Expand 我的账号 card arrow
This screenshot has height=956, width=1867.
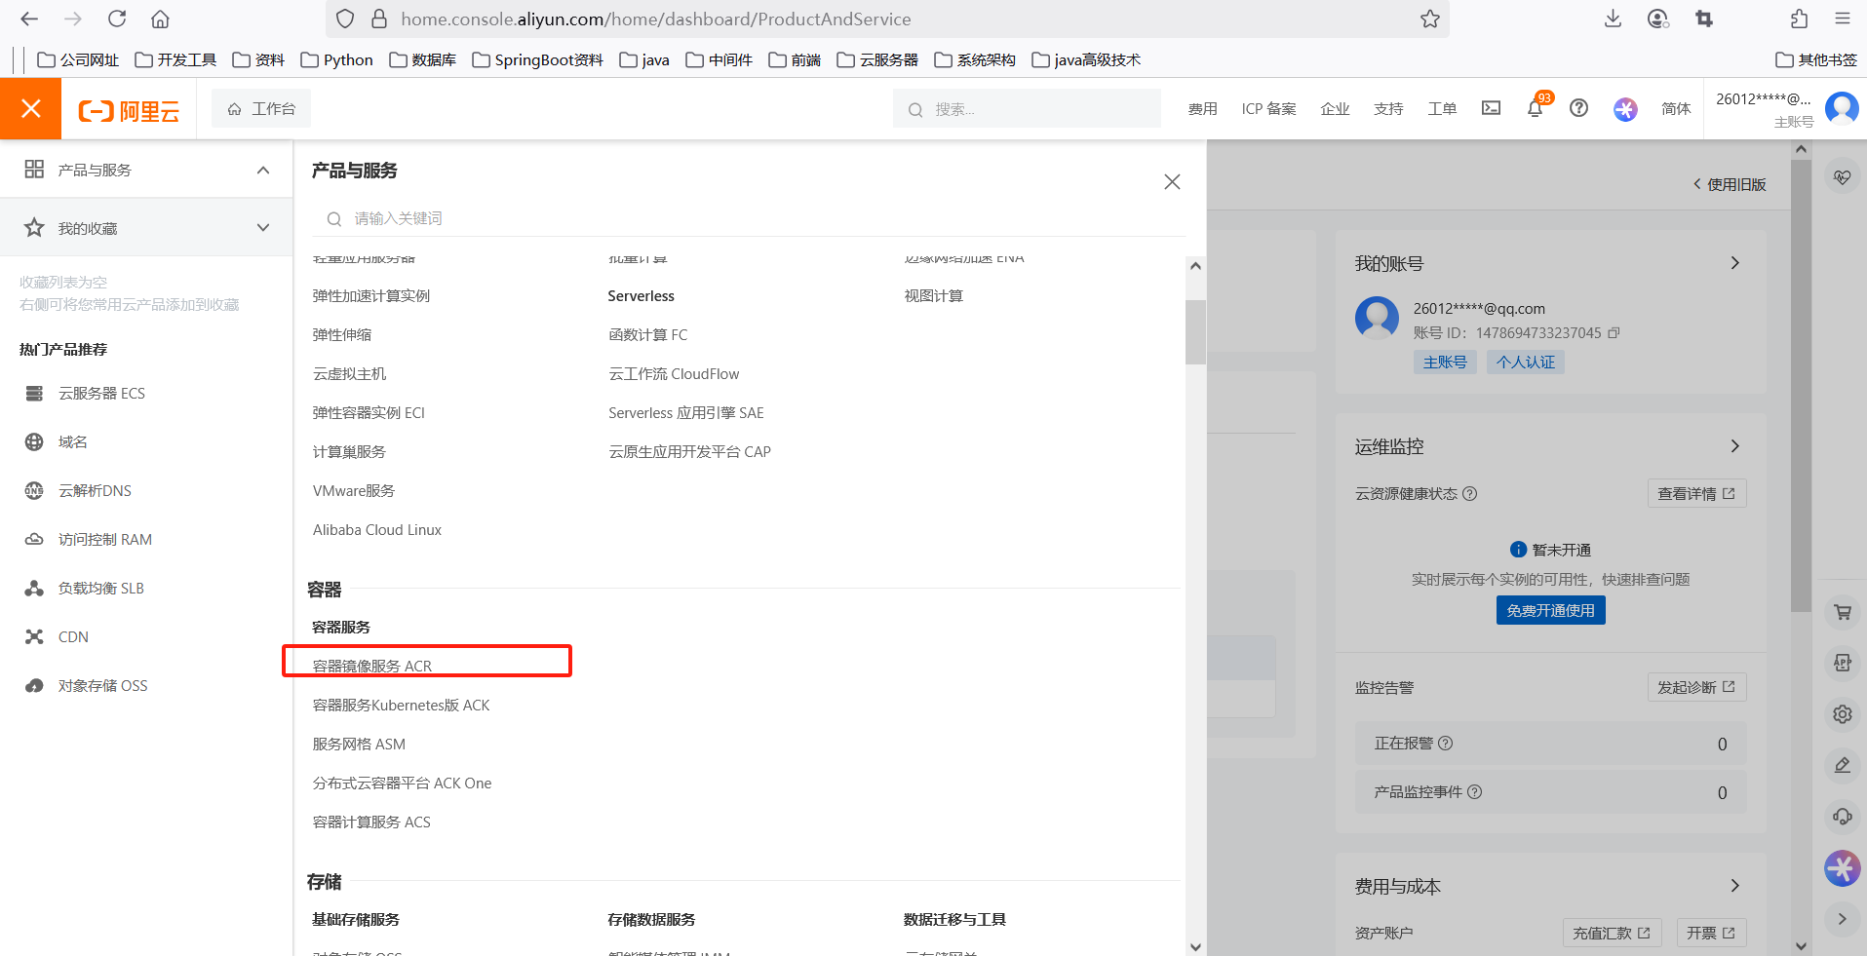click(1734, 263)
